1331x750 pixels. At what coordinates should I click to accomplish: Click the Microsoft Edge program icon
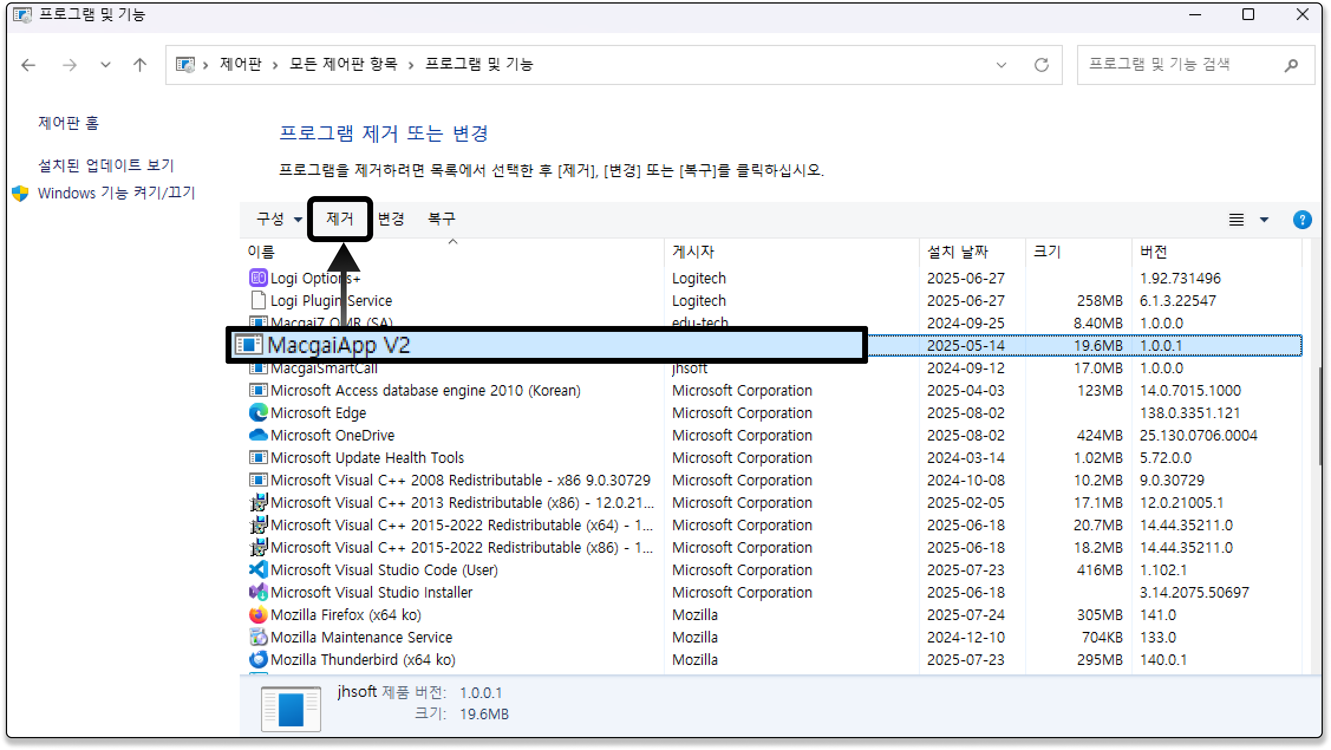258,412
